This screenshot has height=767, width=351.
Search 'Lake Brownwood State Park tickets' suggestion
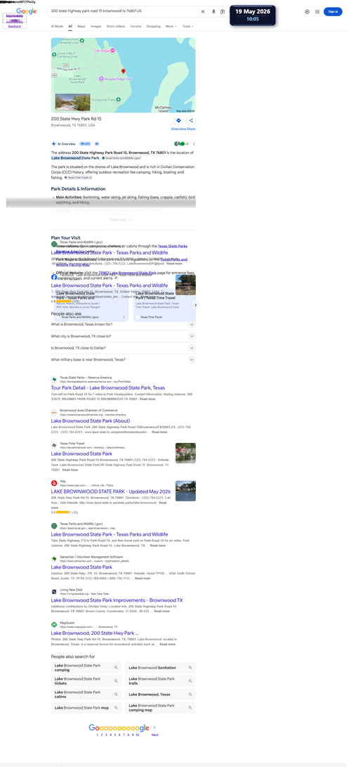86,681
